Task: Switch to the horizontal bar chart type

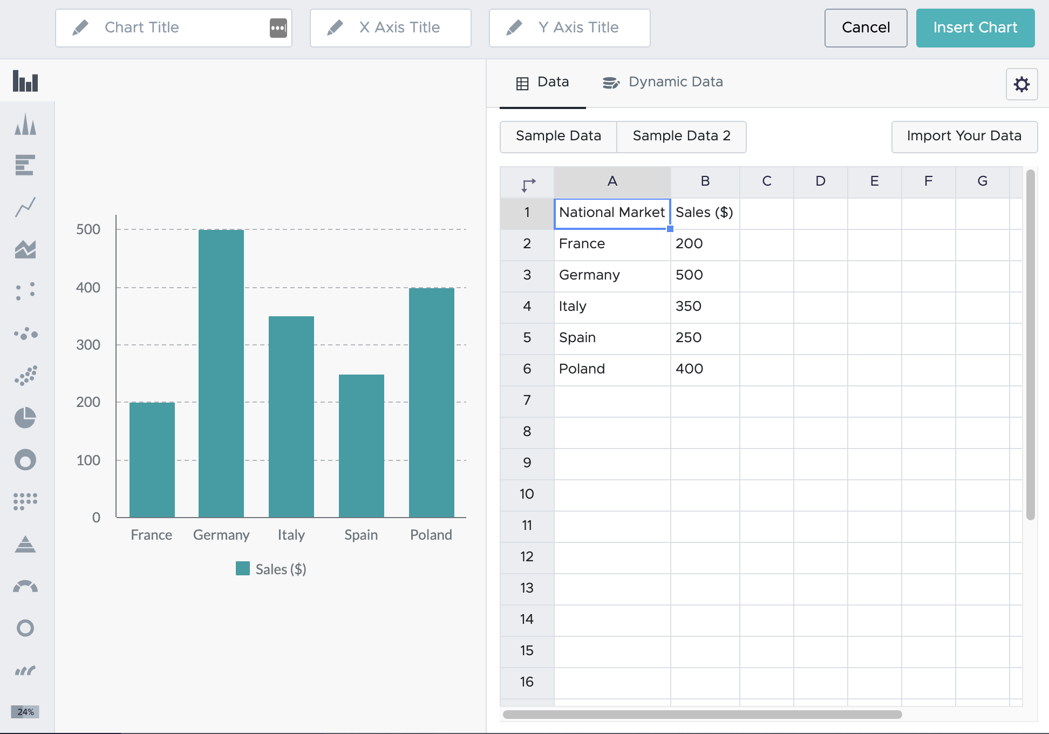Action: [x=25, y=165]
